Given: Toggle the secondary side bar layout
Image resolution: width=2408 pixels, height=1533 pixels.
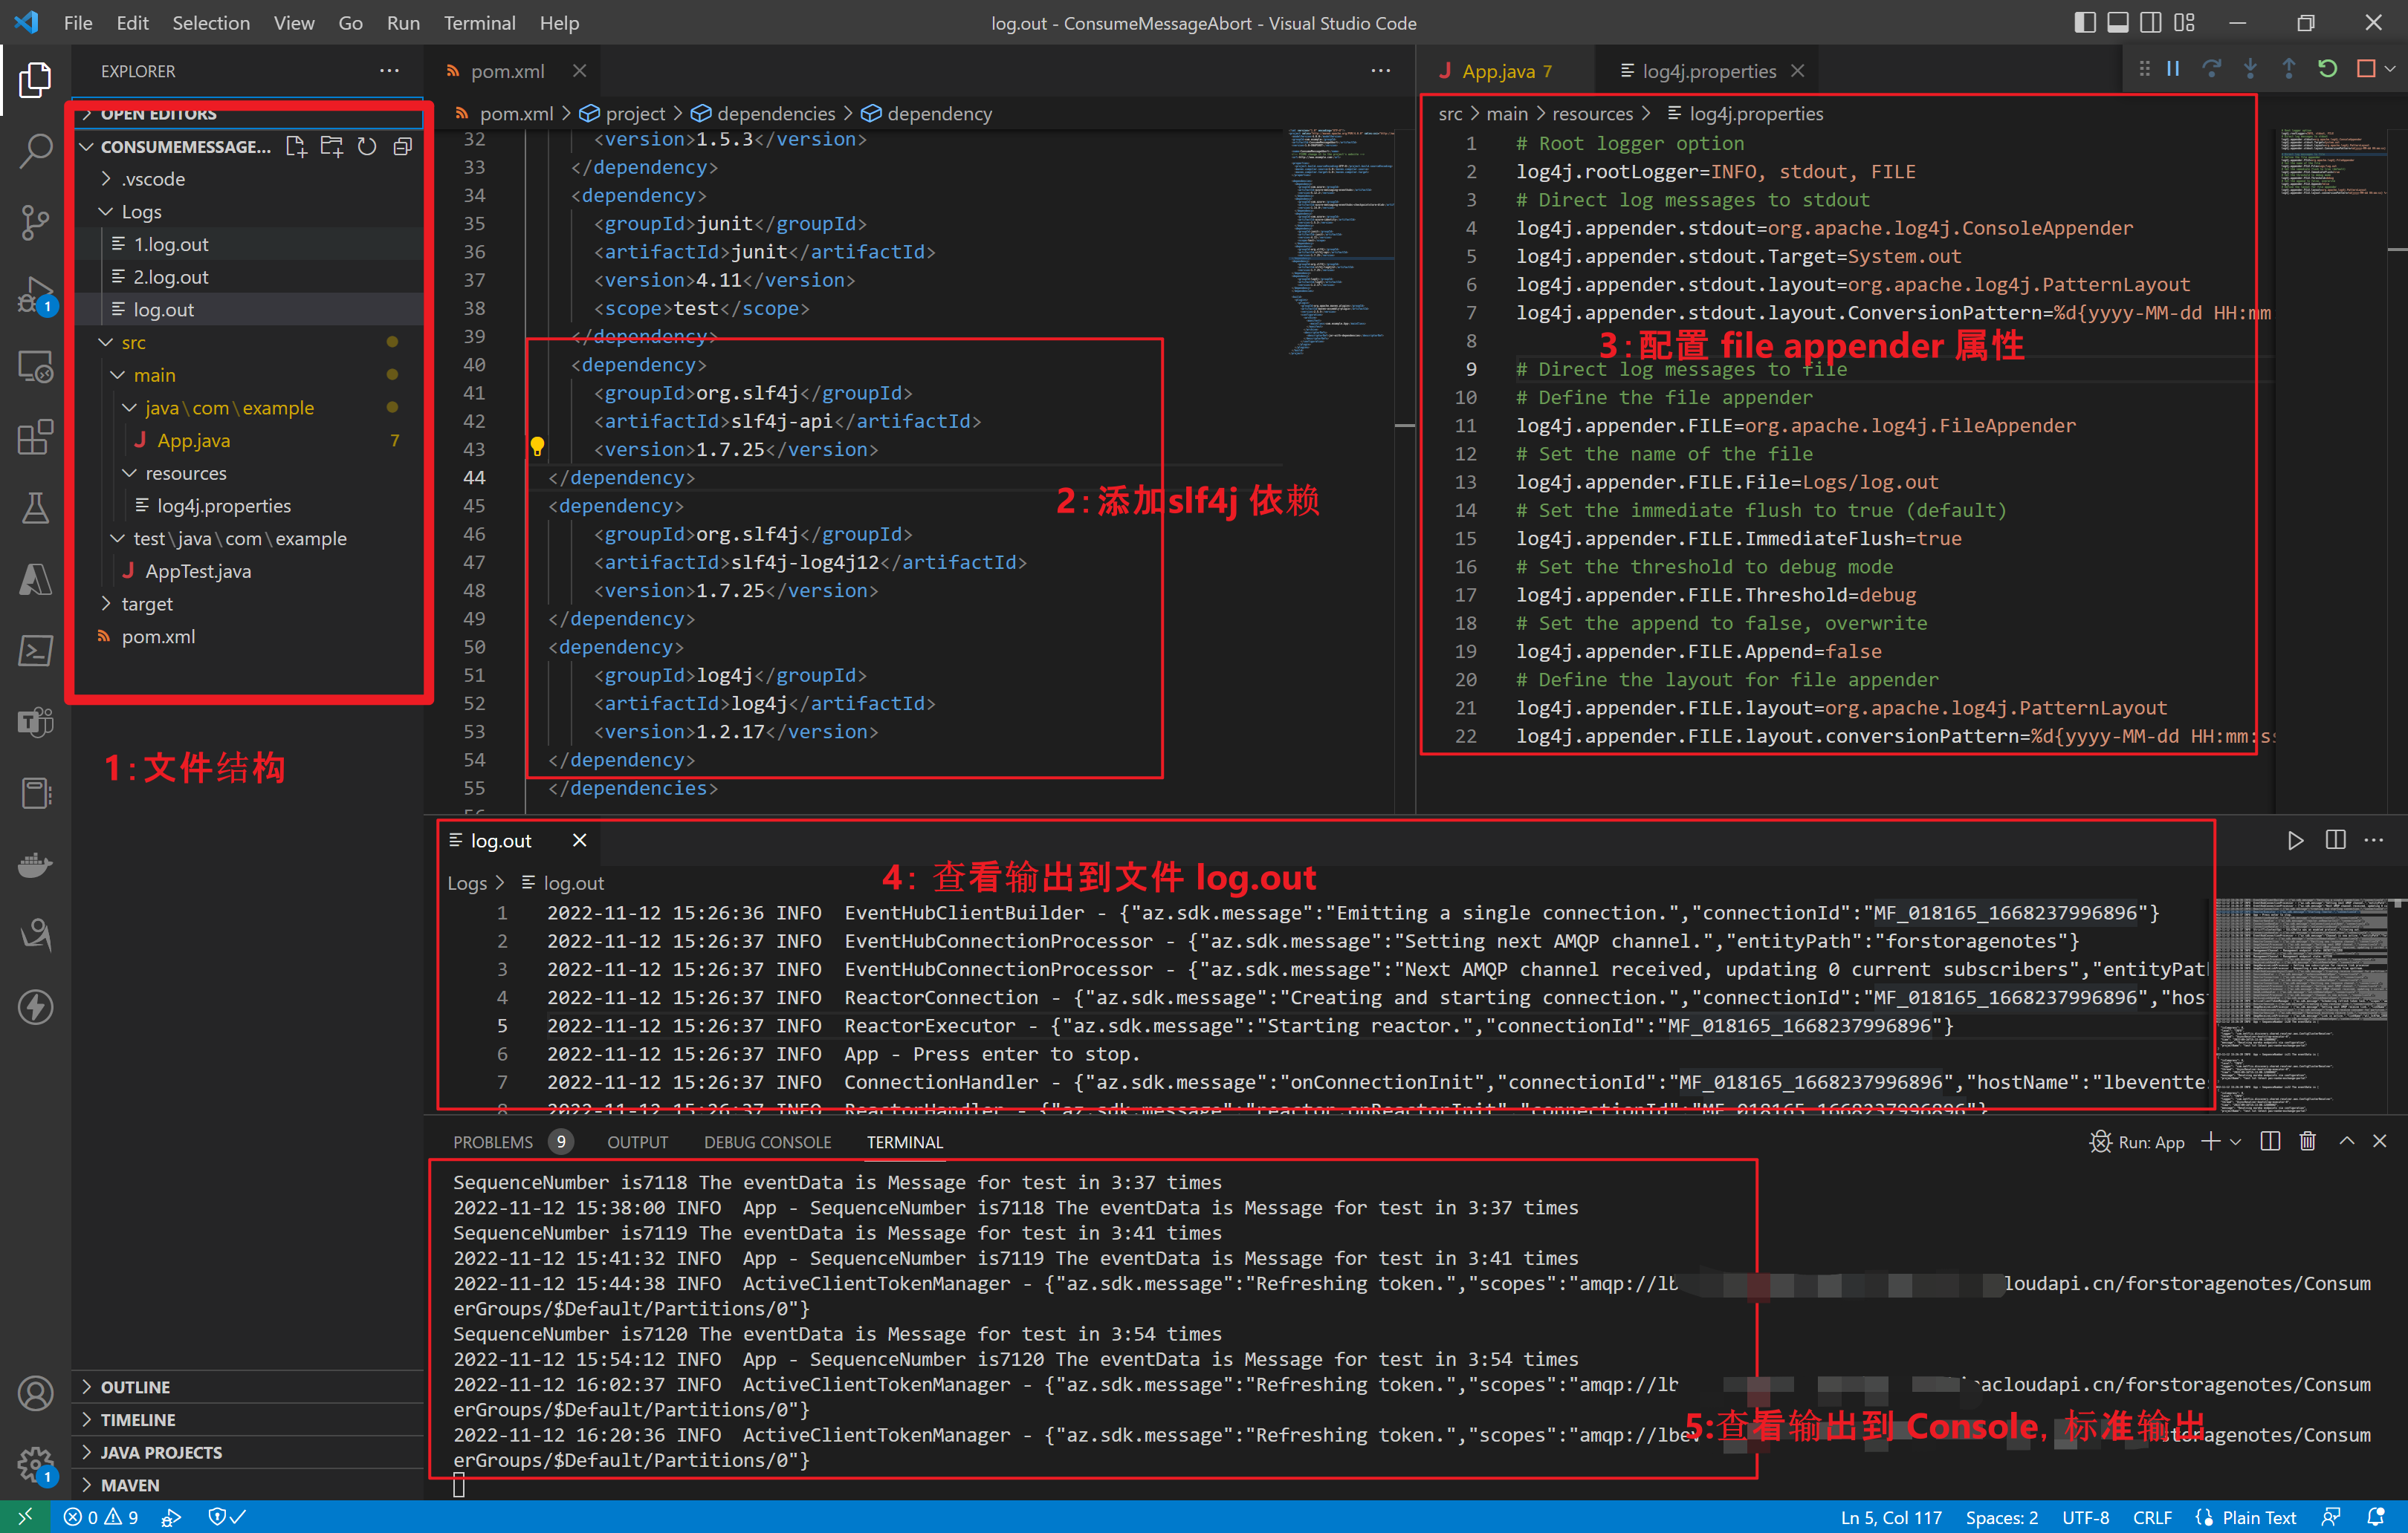Looking at the screenshot, I should [x=2151, y=22].
